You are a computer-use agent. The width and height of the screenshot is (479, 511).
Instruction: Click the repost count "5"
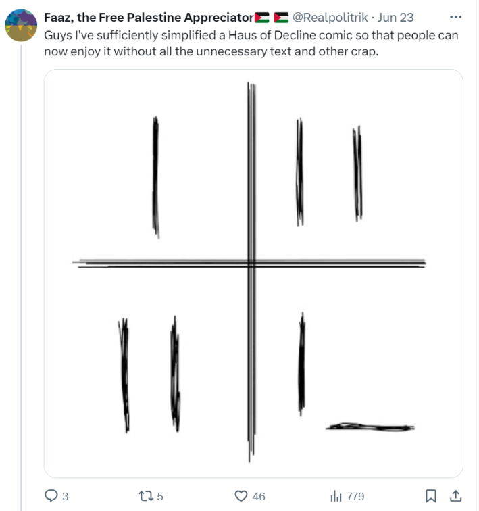160,496
